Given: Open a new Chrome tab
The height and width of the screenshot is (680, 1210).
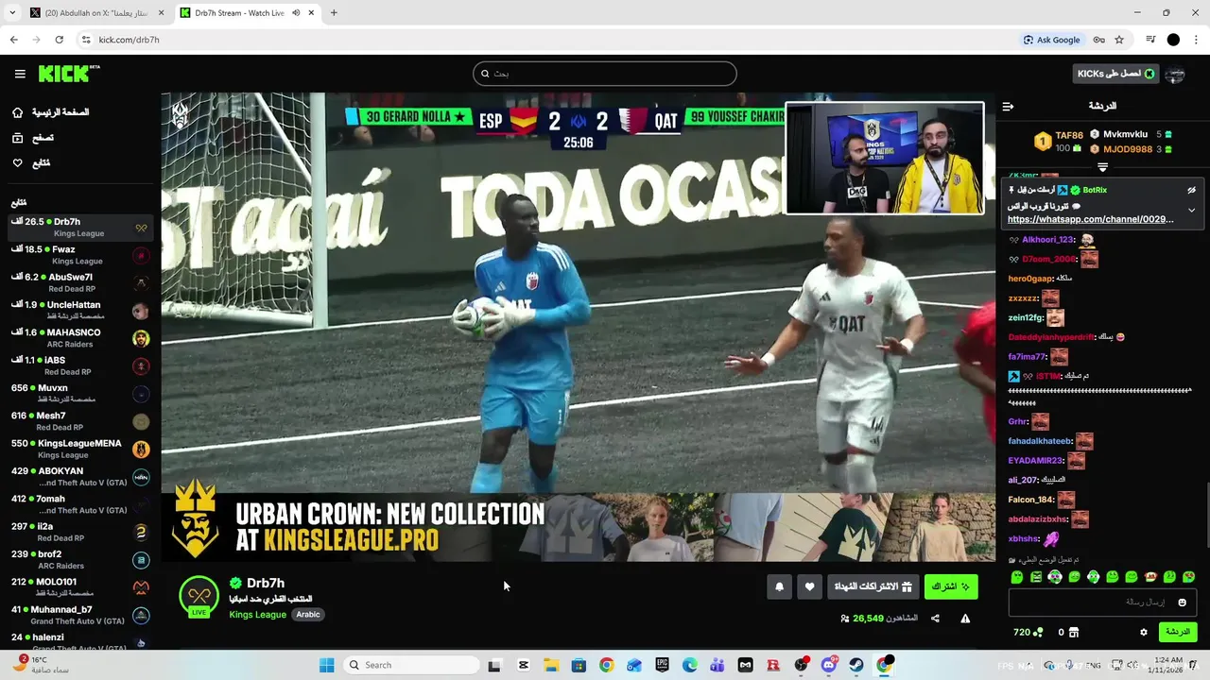Looking at the screenshot, I should (x=334, y=13).
